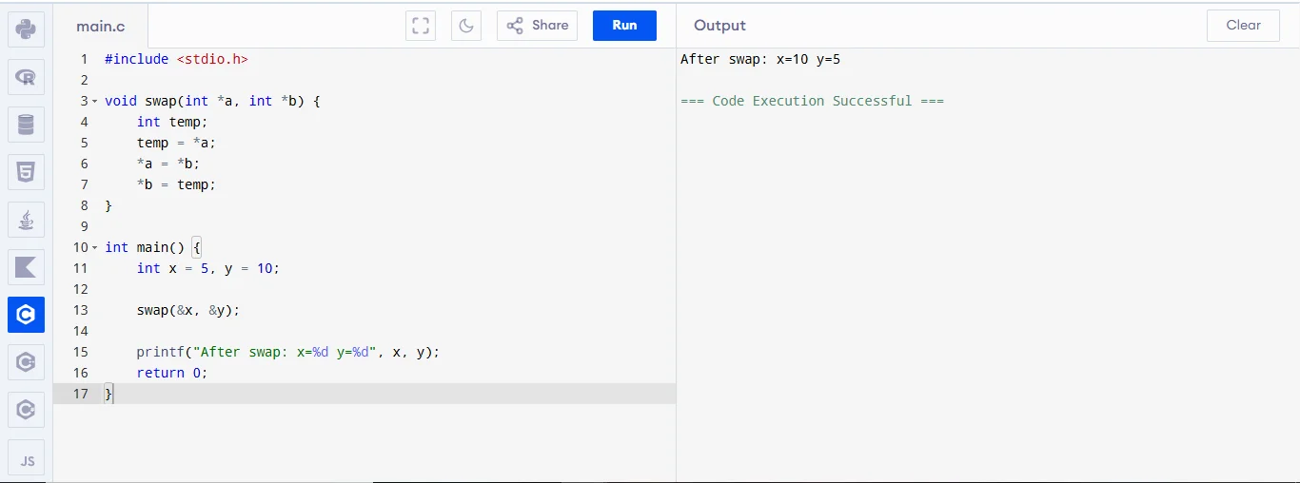The height and width of the screenshot is (483, 1300).
Task: Clear the output panel
Action: point(1243,26)
